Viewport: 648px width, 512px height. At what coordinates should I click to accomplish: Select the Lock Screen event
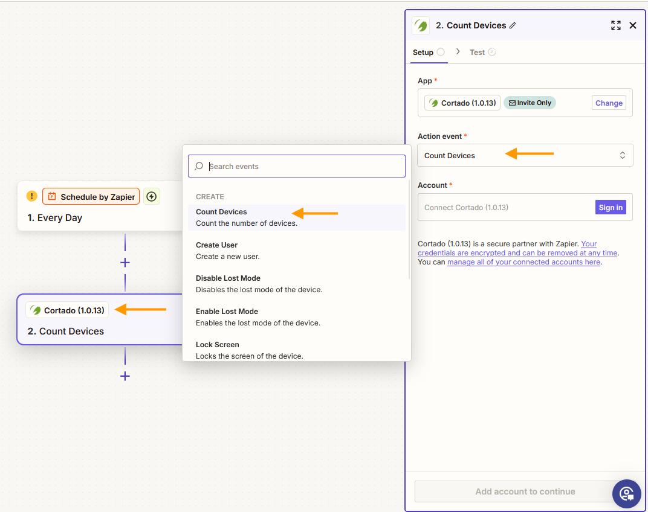click(x=297, y=350)
